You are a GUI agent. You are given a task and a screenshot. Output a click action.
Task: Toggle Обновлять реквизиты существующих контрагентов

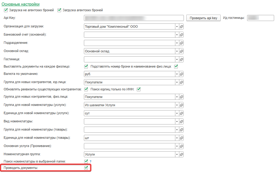(x=86, y=89)
